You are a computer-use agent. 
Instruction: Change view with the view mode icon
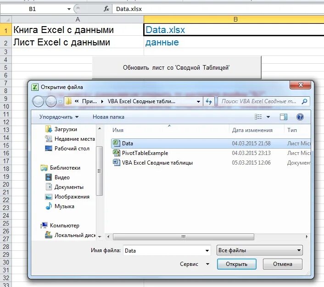pos(258,117)
